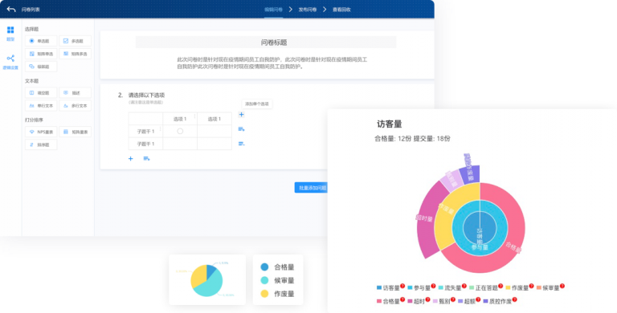
Task: Add an NPS量表 scale question
Action: point(41,132)
